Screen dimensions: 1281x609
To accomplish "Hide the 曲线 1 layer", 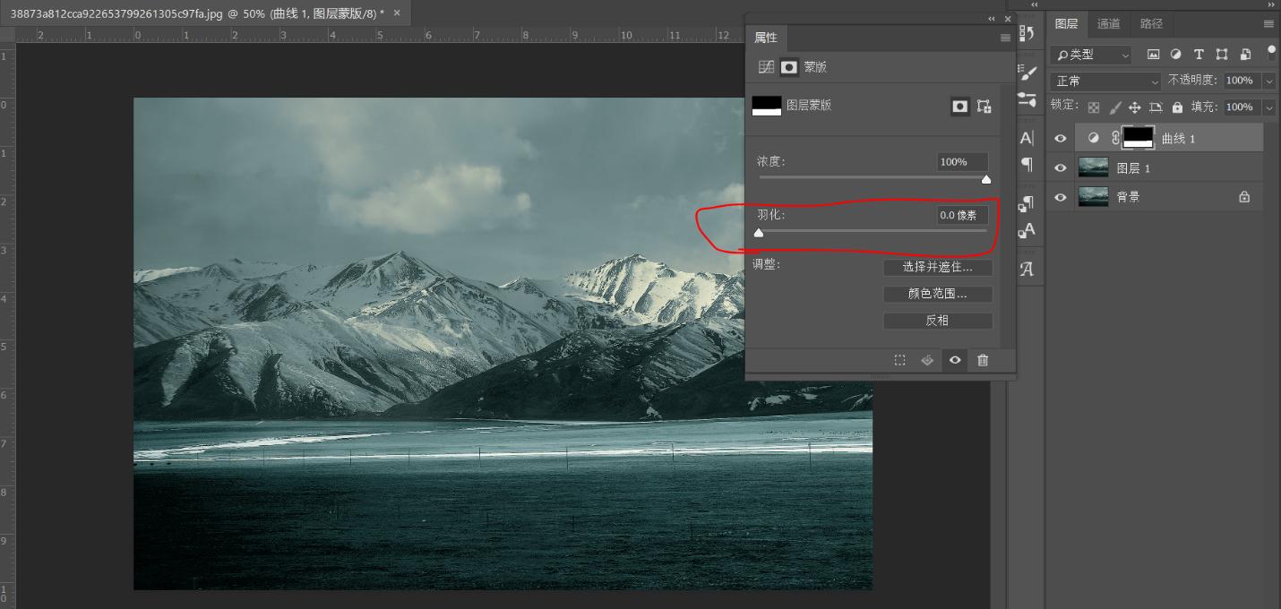I will 1060,138.
